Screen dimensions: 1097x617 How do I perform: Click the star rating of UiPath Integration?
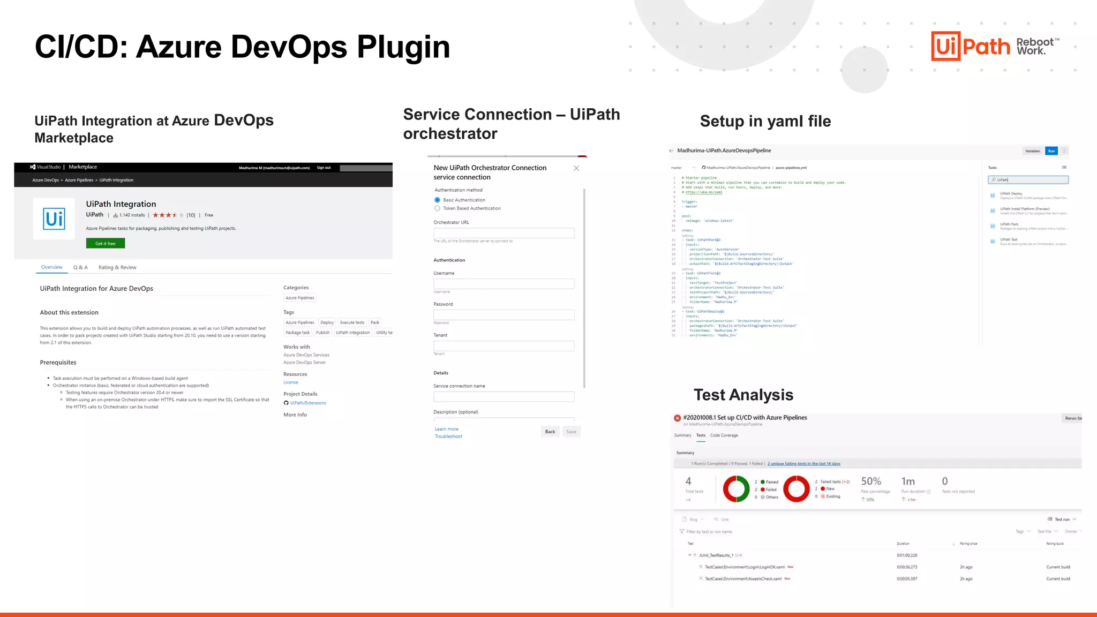[x=168, y=215]
